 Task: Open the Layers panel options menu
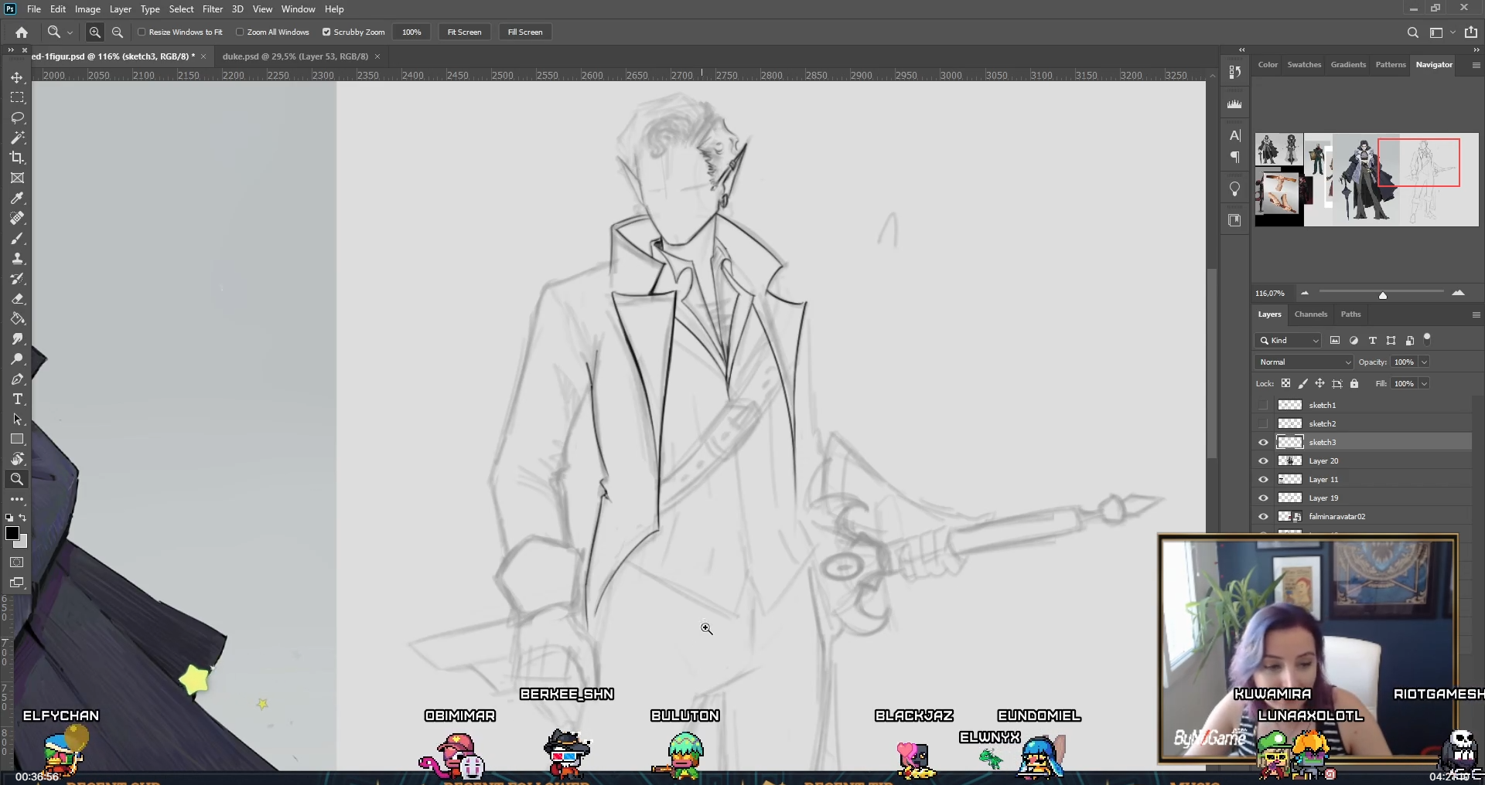click(x=1476, y=314)
